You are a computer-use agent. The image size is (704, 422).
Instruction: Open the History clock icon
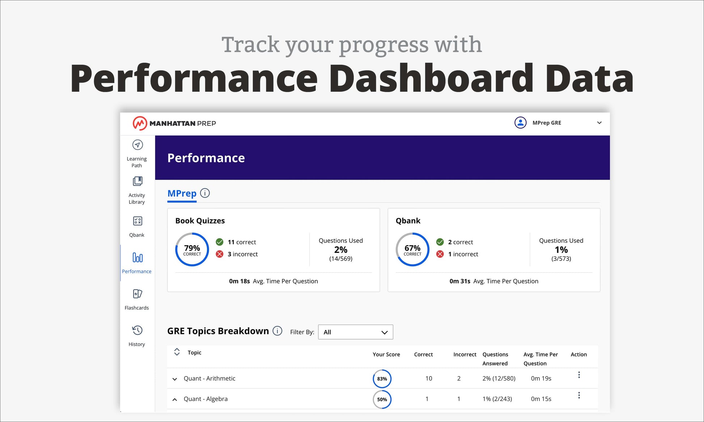[x=137, y=330]
